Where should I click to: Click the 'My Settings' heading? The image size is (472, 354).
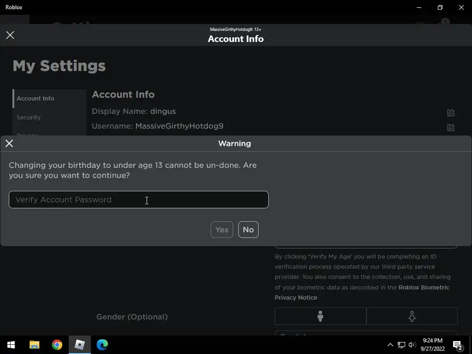click(x=59, y=66)
